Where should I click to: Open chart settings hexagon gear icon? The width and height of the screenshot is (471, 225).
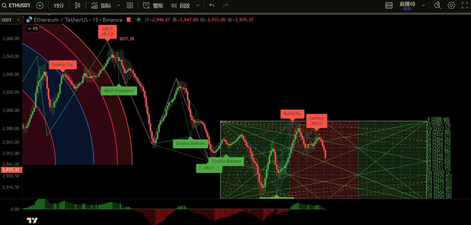(451, 5)
